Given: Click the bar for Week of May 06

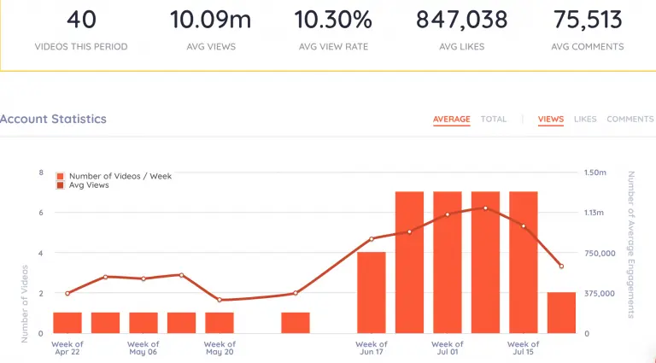Looking at the screenshot, I should [143, 323].
